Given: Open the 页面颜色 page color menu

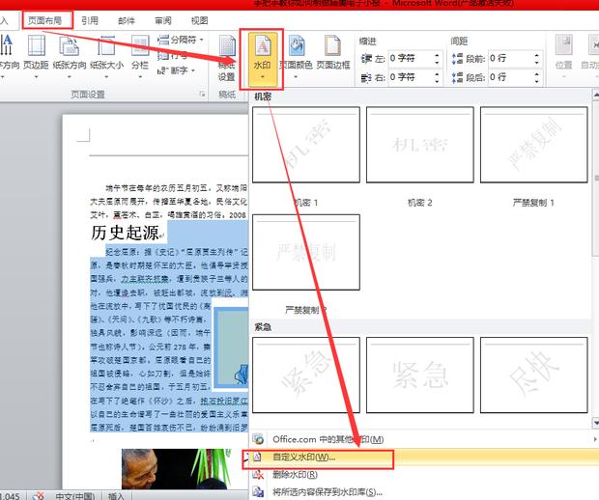Looking at the screenshot, I should coord(296,56).
